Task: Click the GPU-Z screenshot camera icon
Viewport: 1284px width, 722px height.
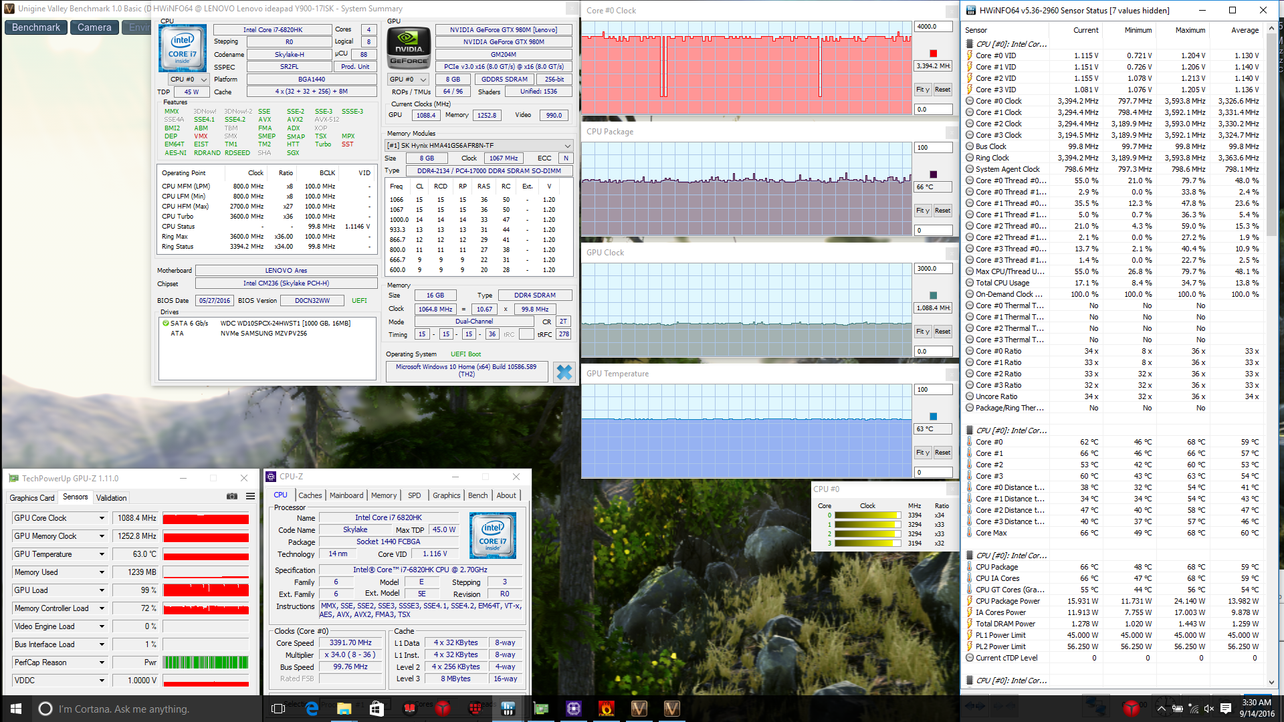Action: click(x=231, y=497)
